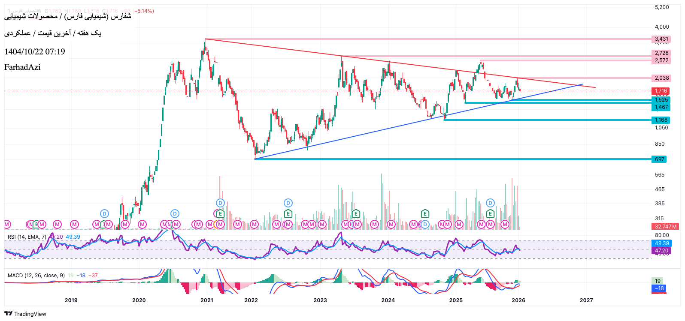Open the earnings E marker in 2023
685x321 pixels.
click(x=355, y=213)
